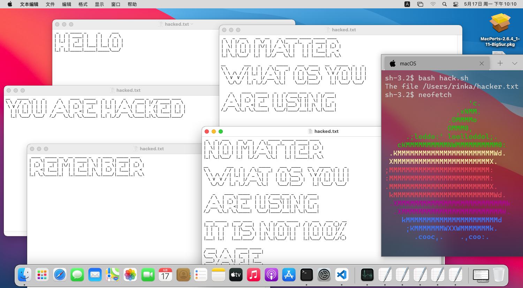Launch Safari from the dock

click(60, 275)
